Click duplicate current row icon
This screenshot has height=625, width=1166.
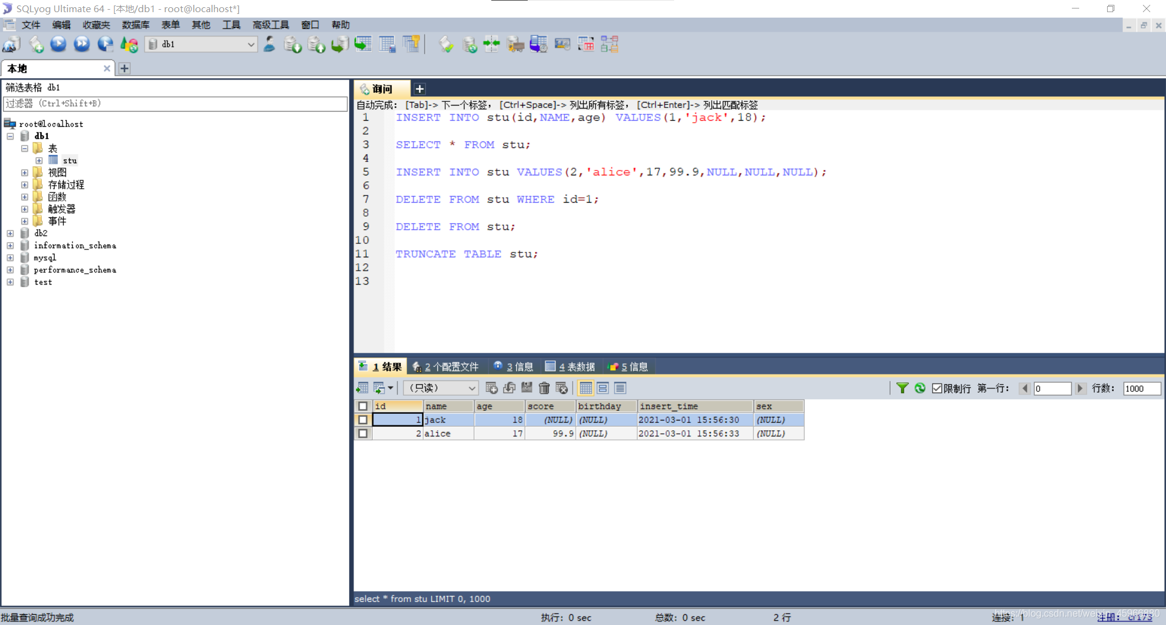pyautogui.click(x=510, y=388)
